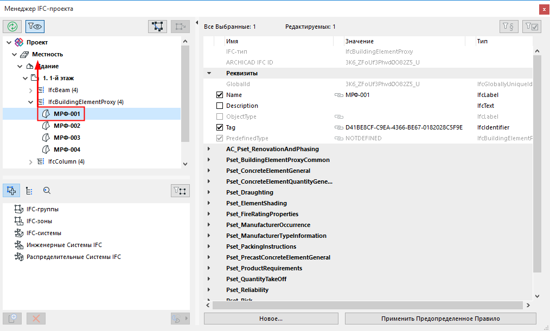
Task: Uncheck the Name attribute checkbox
Action: pyautogui.click(x=220, y=95)
